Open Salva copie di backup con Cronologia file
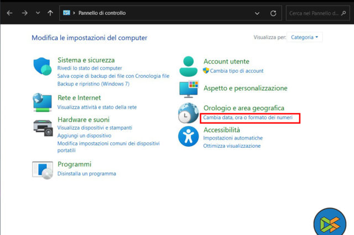354x235 pixels. [113, 76]
